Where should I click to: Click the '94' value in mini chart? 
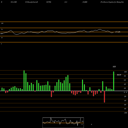click(82, 121)
